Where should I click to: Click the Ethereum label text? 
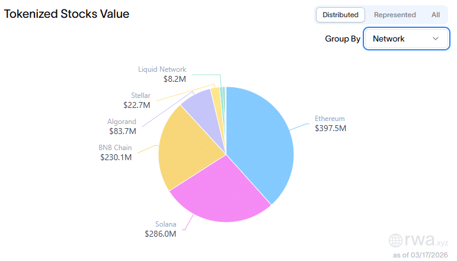click(x=330, y=118)
